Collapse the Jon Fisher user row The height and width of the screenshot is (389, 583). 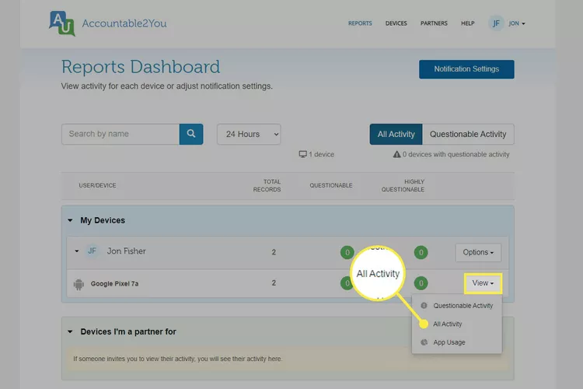pyautogui.click(x=77, y=251)
